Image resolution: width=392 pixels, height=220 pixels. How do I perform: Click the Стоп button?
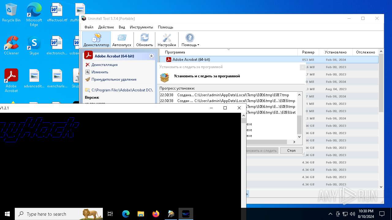[291, 151]
